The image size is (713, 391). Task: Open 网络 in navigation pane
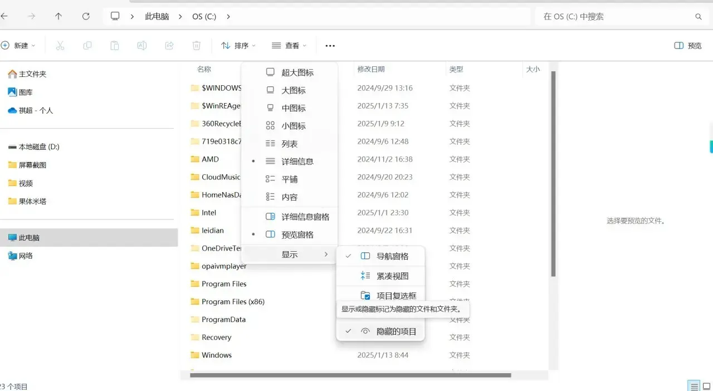coord(21,256)
